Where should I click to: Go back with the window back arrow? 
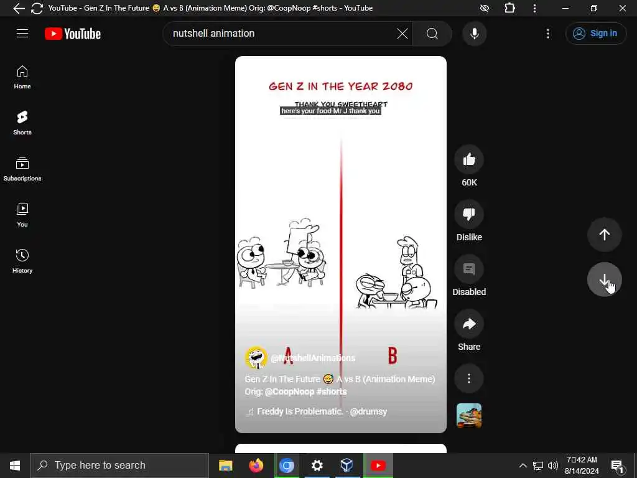click(19, 8)
